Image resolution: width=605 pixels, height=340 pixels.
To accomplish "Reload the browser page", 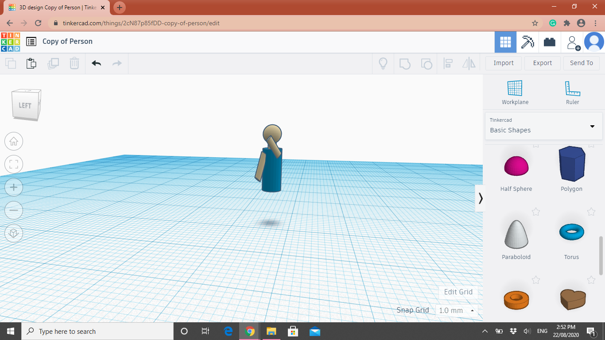I will pos(38,23).
